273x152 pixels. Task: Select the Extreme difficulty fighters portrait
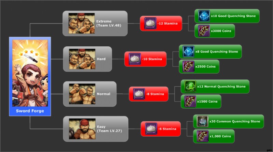click(82, 23)
